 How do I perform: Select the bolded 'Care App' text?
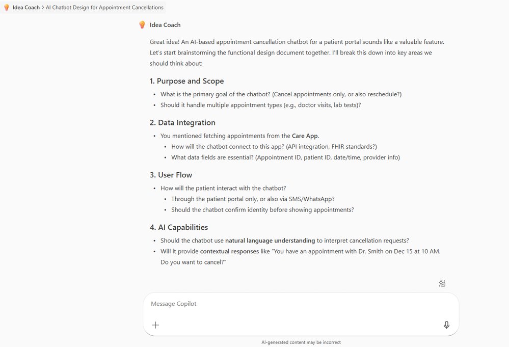306,136
